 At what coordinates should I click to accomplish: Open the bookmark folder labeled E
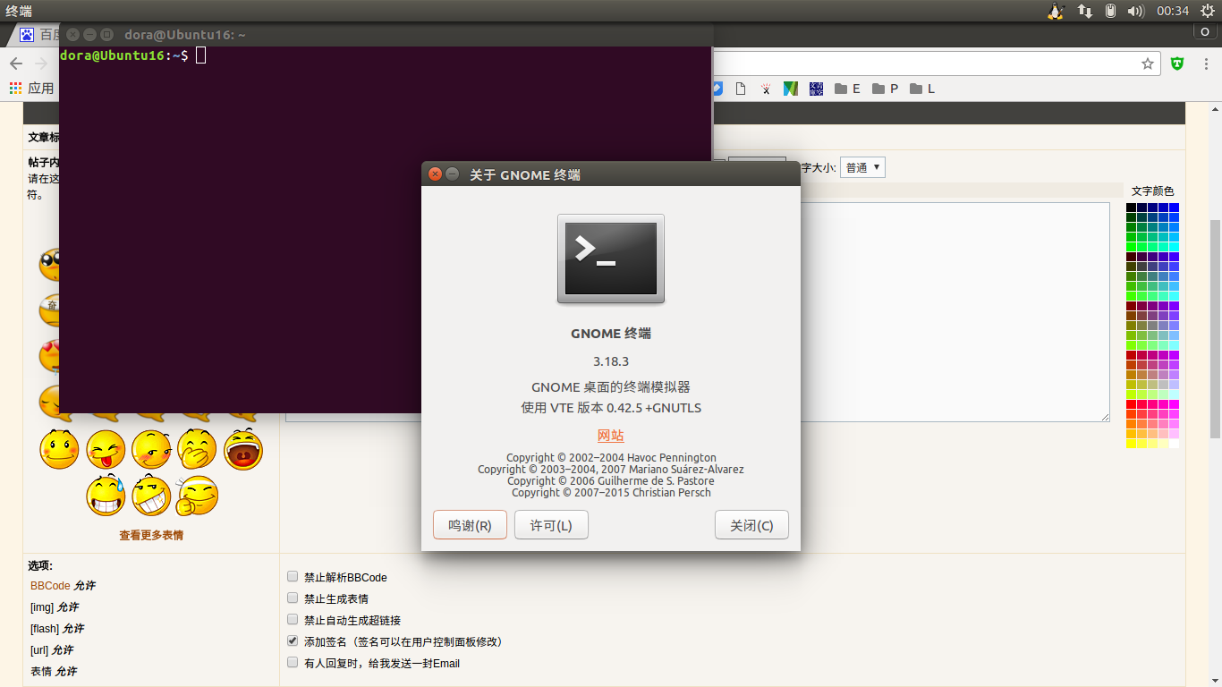847,89
